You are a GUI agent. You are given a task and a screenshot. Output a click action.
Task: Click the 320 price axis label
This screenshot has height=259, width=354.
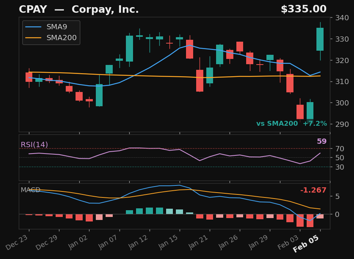click(342, 60)
